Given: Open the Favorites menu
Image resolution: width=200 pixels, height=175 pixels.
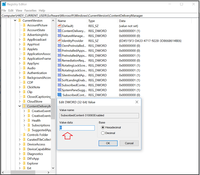Looking at the screenshot, I should (30, 10).
